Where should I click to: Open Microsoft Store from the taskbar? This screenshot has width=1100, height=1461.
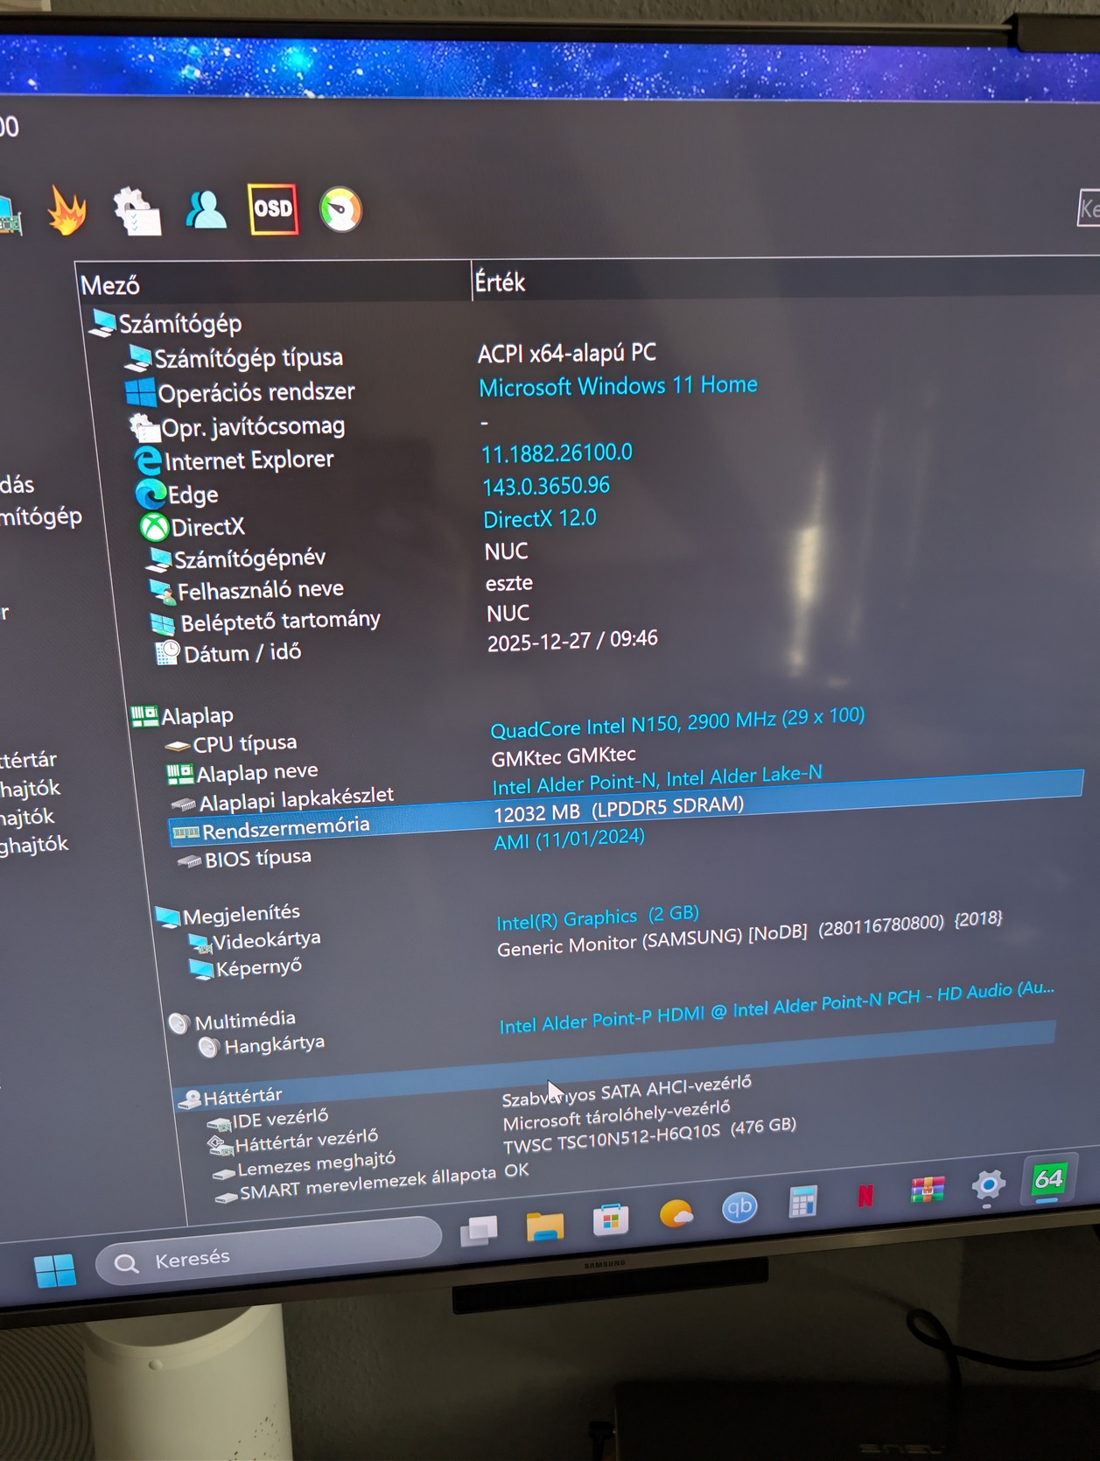coord(610,1219)
